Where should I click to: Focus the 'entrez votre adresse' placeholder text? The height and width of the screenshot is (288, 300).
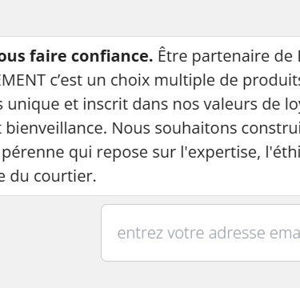point(191,233)
